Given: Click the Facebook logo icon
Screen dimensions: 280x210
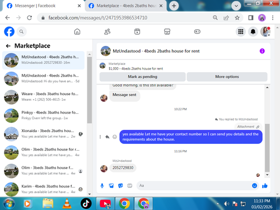Looking at the screenshot, I should (x=9, y=31).
